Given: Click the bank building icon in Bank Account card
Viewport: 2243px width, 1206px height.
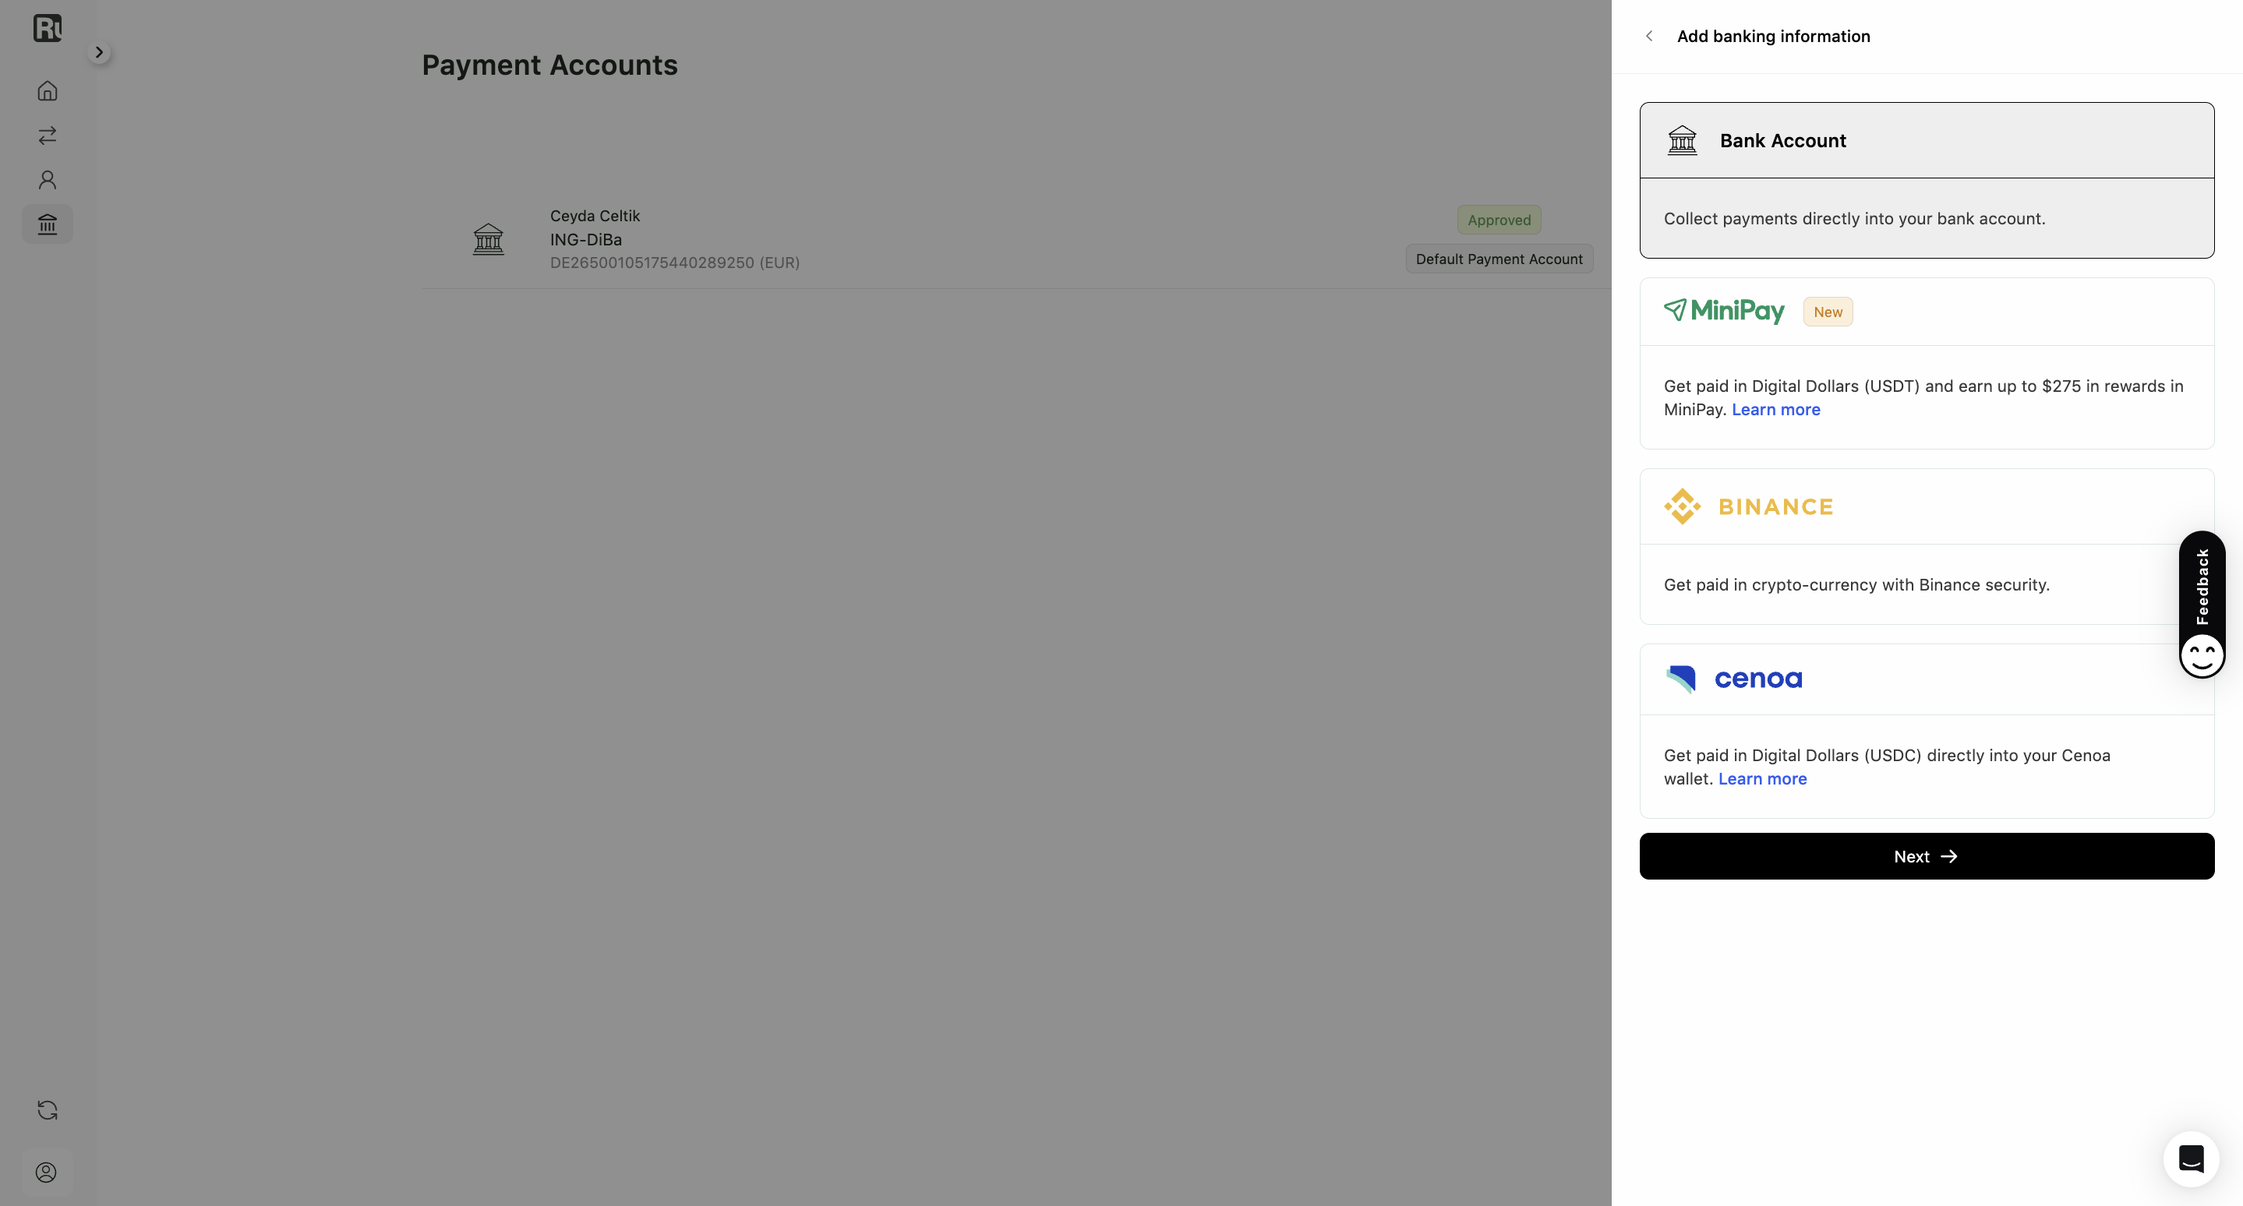Looking at the screenshot, I should [x=1681, y=140].
